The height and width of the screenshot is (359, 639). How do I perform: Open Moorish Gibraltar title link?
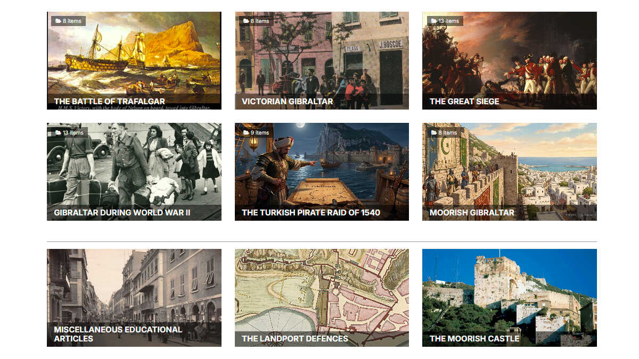[472, 212]
